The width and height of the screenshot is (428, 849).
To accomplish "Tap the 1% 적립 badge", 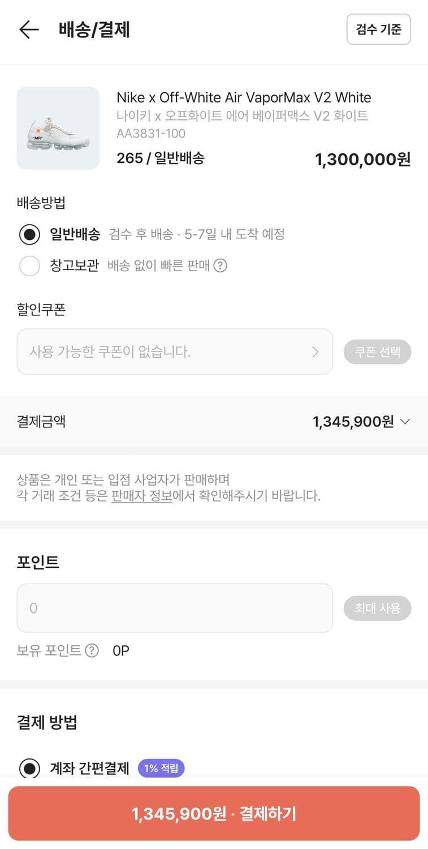I will (161, 769).
